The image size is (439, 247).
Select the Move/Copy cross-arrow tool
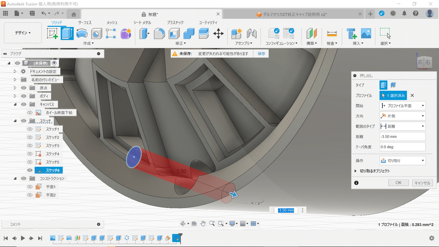[x=218, y=34]
